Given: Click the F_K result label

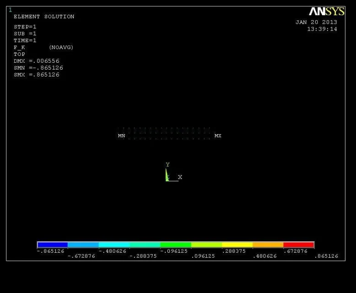Looking at the screenshot, I should click(19, 48).
